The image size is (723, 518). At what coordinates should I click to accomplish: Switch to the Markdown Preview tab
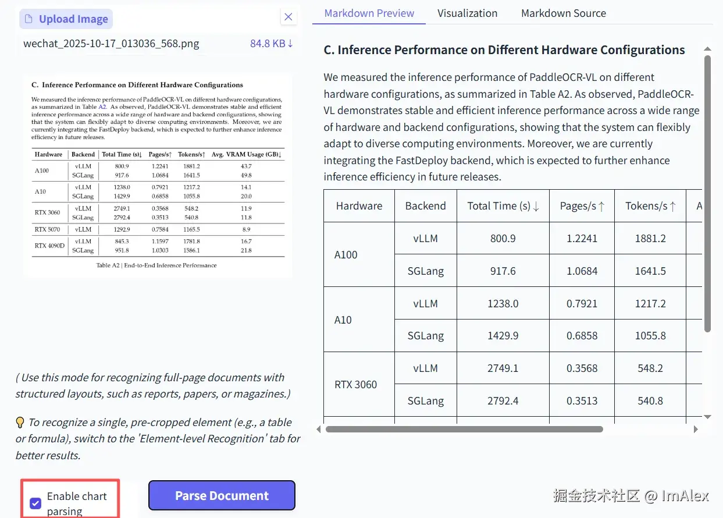coord(369,13)
